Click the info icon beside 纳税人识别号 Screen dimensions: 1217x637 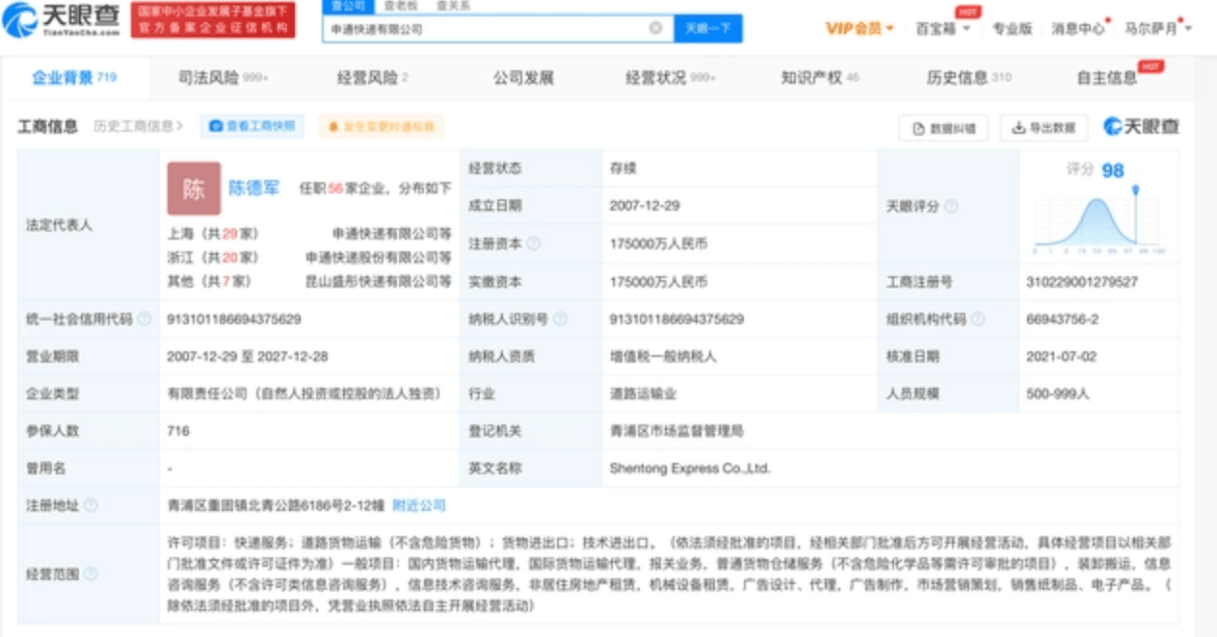(561, 319)
